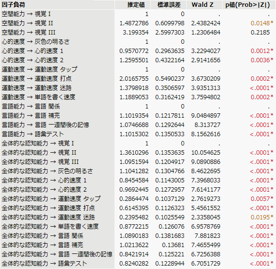Viewport: 276px width, 269px height.
Task: Select row 心的速度 → 灰色の明るさ
Action: point(138,42)
